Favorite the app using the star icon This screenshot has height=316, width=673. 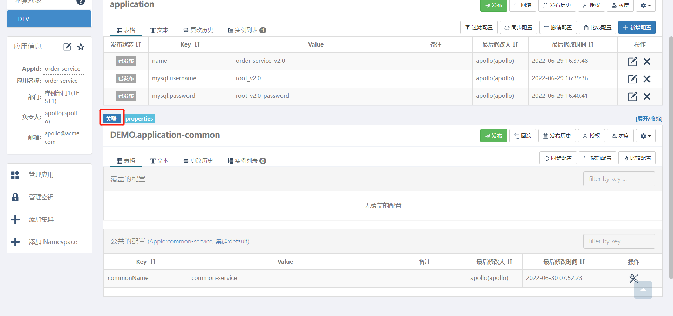click(81, 47)
